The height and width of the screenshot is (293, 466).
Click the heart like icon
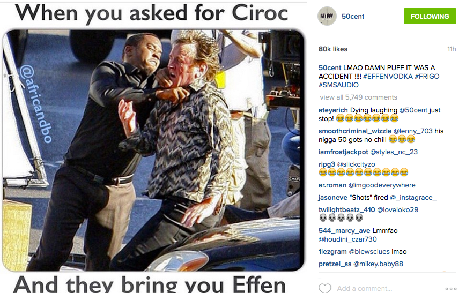[x=324, y=288]
